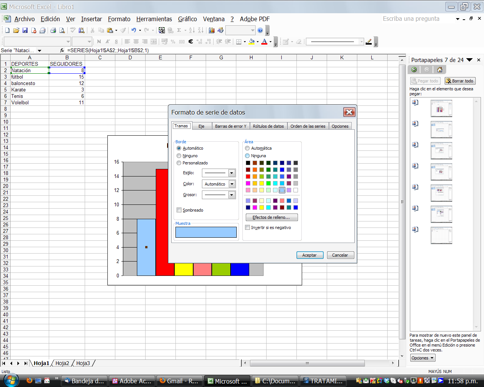Click the Firefox icon in taskbar quick launch
The height and width of the screenshot is (387, 484).
click(29, 381)
